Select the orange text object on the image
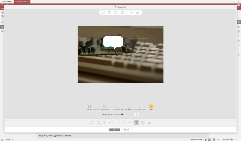Viewport: 241px width, 141px height. point(138,38)
